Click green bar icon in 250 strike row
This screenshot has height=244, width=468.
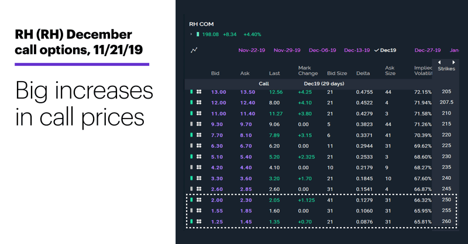click(x=191, y=200)
